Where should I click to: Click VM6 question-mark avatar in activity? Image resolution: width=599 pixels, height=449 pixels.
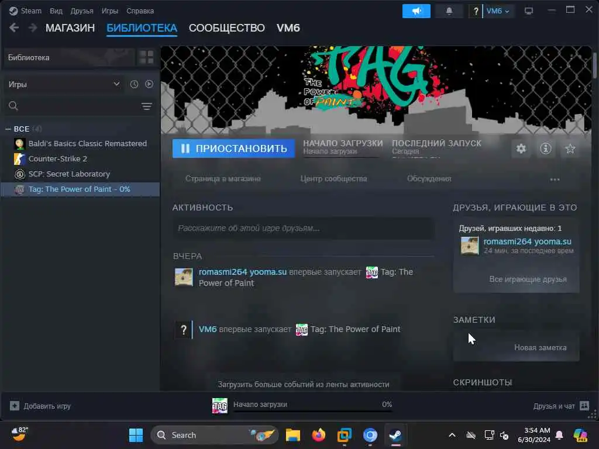[183, 330]
